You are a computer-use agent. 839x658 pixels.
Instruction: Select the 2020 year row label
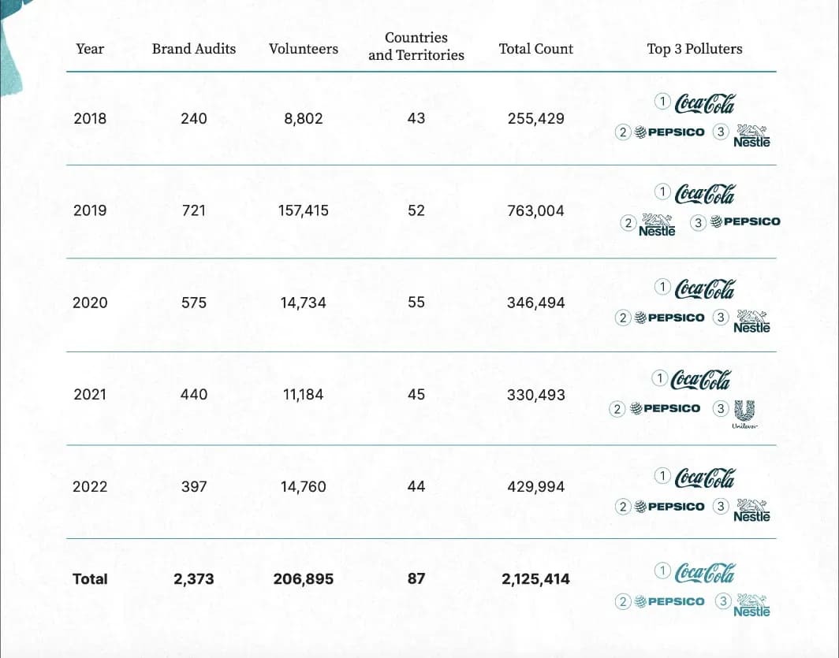(x=90, y=303)
